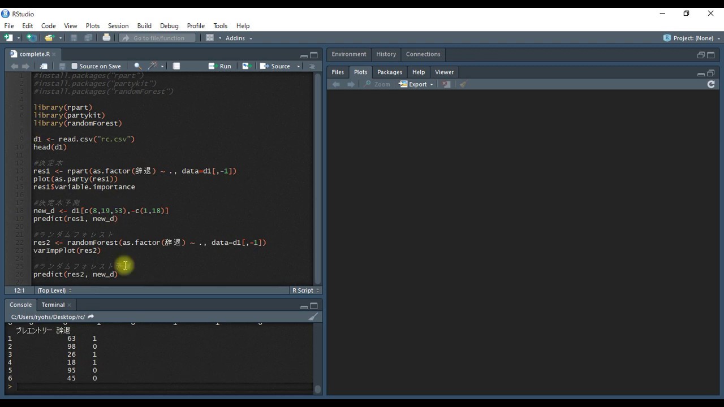This screenshot has width=724, height=407.
Task: View the current working directory arrow icon
Action: click(x=90, y=317)
